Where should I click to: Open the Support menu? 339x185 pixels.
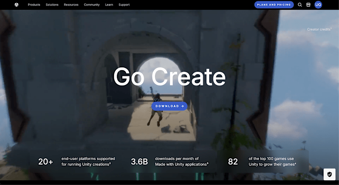[x=124, y=5]
